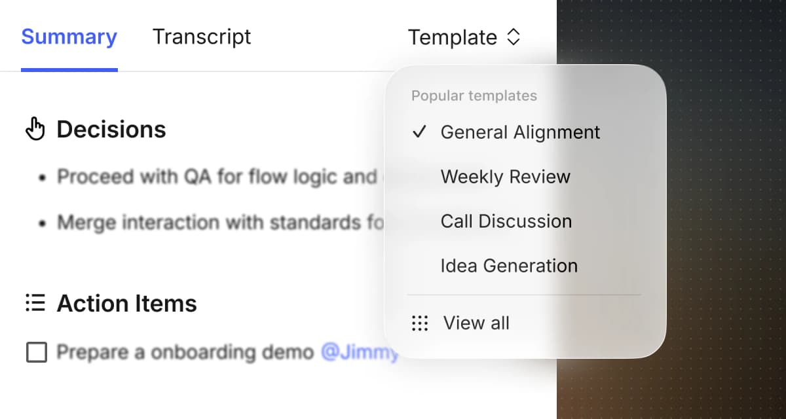The height and width of the screenshot is (419, 786).
Task: Click View all to browse templates
Action: (x=476, y=323)
